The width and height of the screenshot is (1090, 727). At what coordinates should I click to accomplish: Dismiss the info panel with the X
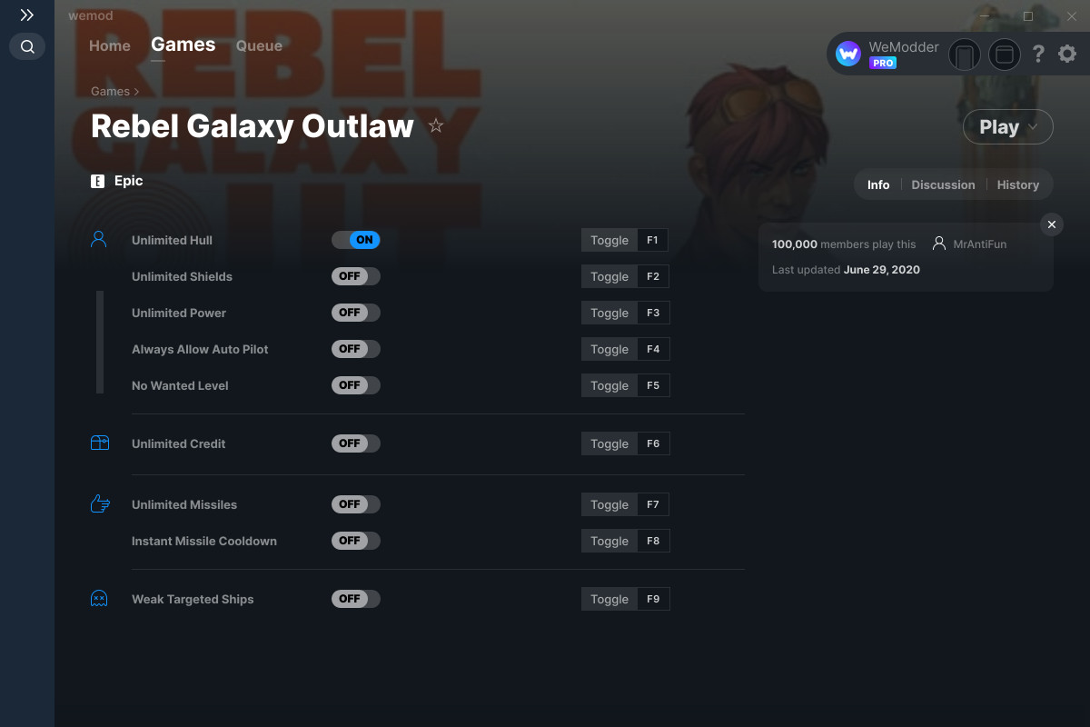pos(1051,224)
